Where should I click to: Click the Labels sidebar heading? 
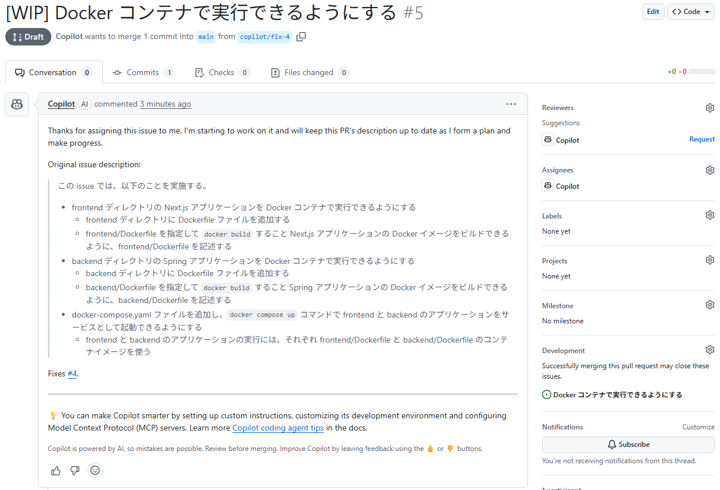click(552, 216)
